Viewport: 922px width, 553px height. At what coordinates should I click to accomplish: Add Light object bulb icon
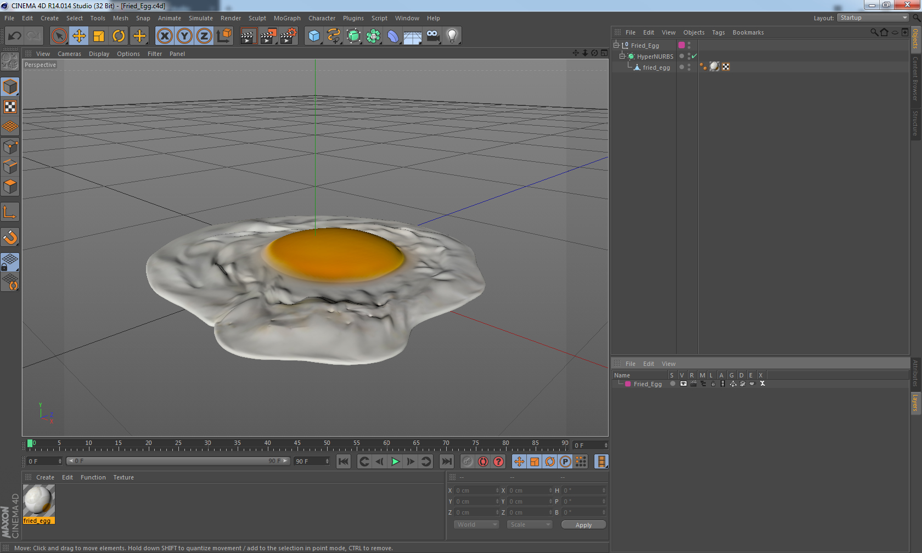(452, 36)
